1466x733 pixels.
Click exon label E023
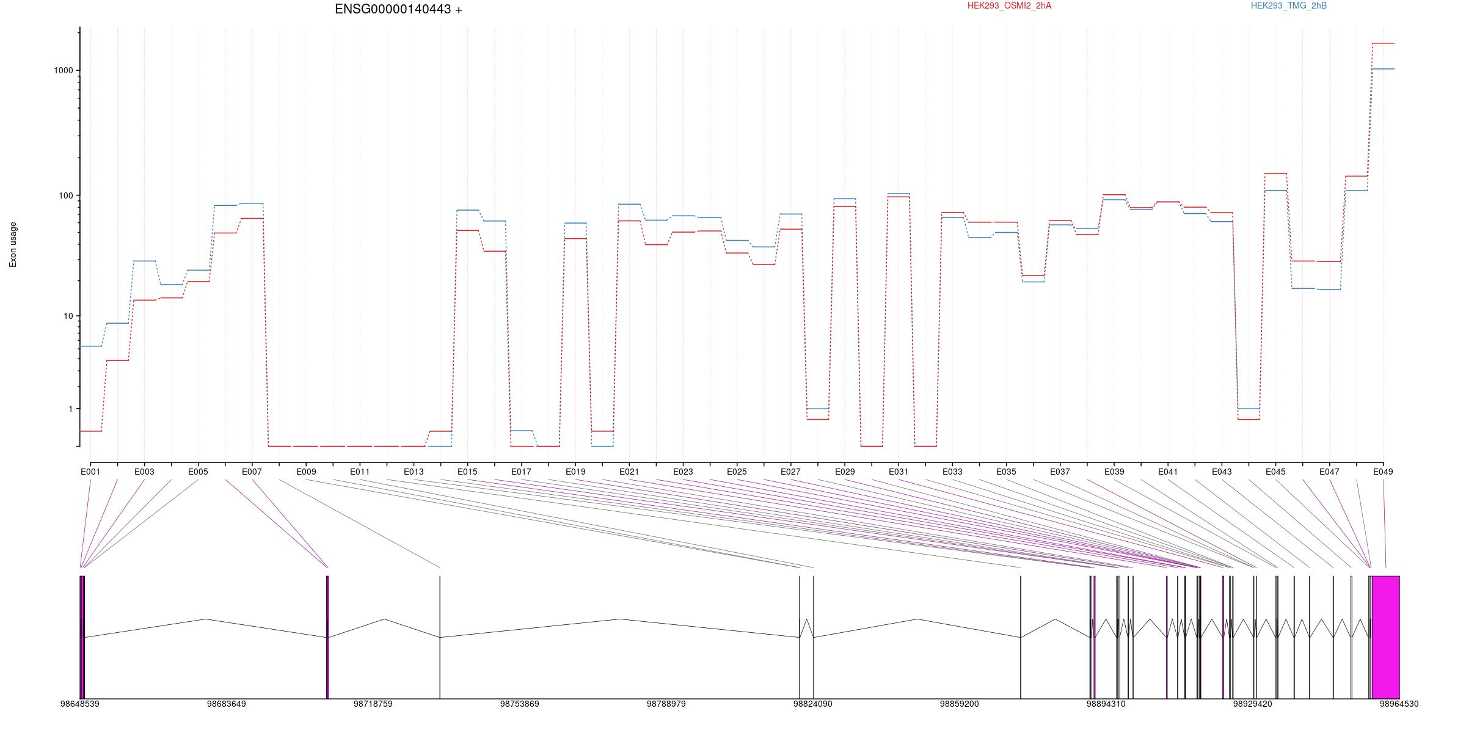pyautogui.click(x=683, y=472)
